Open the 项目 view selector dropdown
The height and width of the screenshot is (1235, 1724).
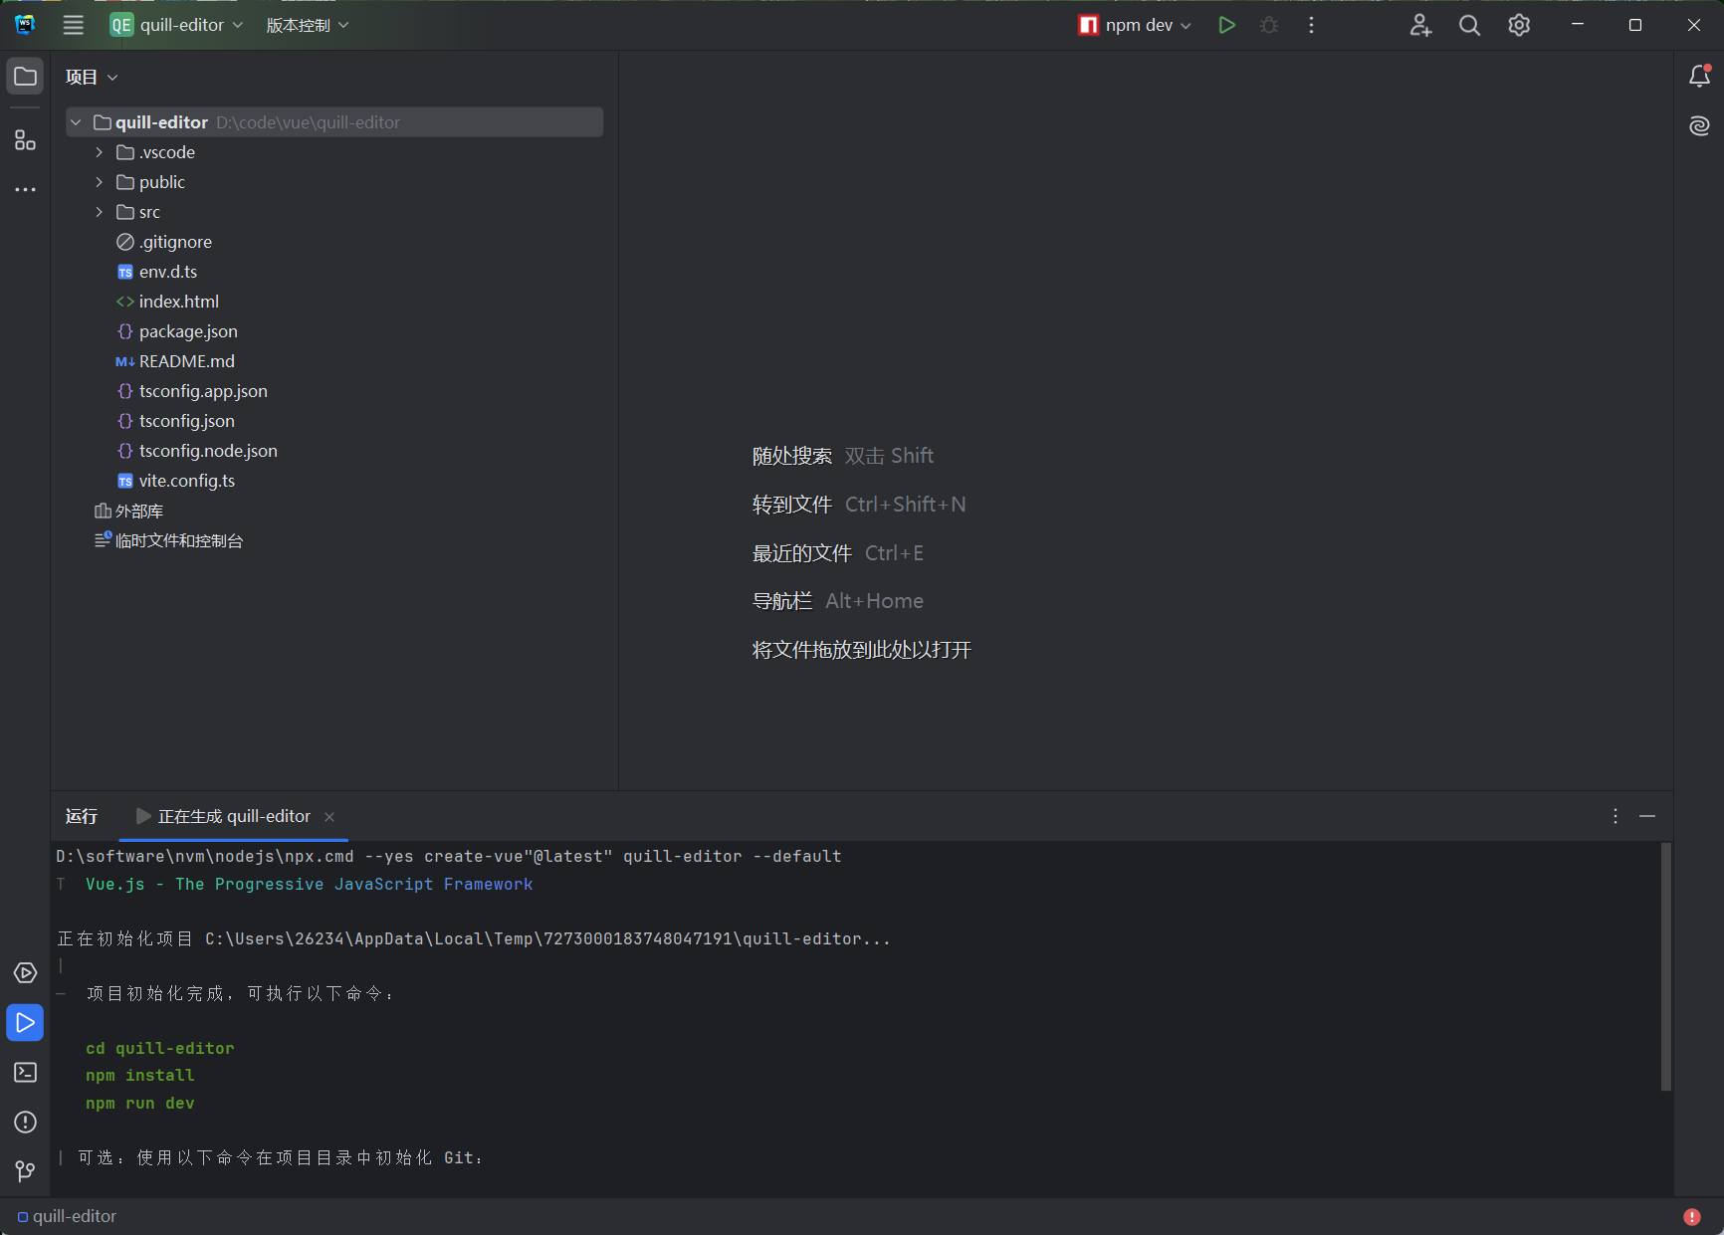[x=92, y=77]
